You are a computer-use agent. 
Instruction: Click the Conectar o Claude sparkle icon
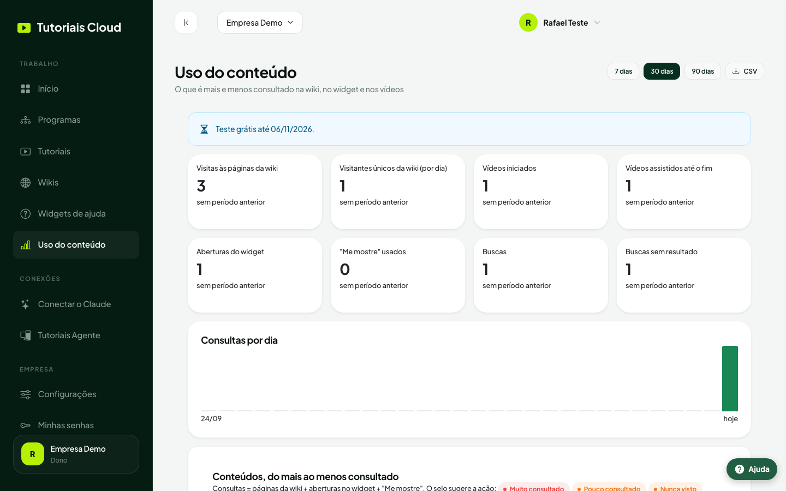tap(26, 304)
